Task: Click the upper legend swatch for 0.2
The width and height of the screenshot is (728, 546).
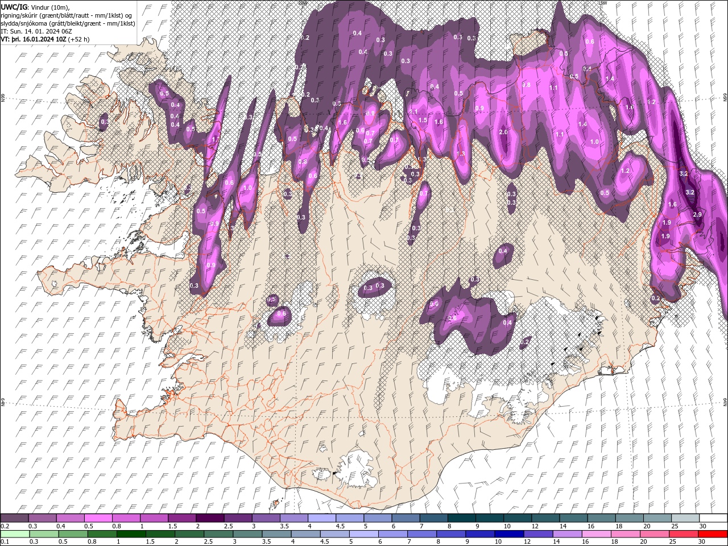Action: click(x=14, y=518)
